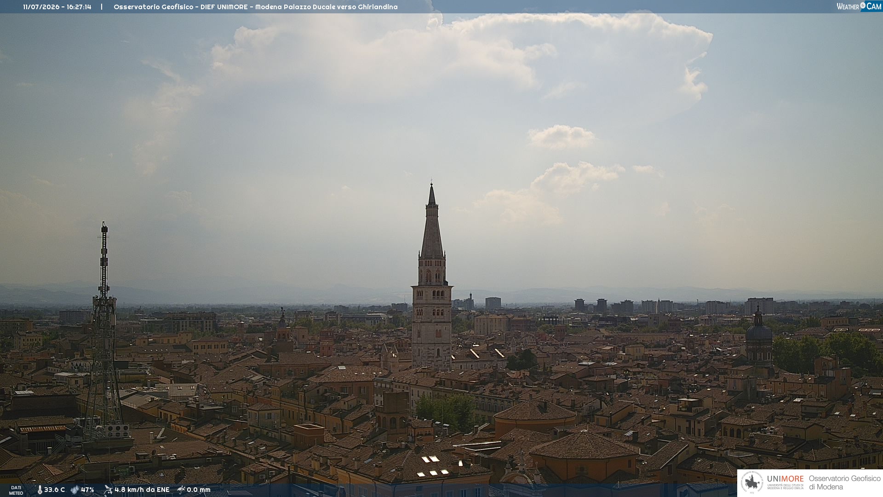Image resolution: width=883 pixels, height=497 pixels.
Task: Click the DATI METEO label
Action: [16, 491]
